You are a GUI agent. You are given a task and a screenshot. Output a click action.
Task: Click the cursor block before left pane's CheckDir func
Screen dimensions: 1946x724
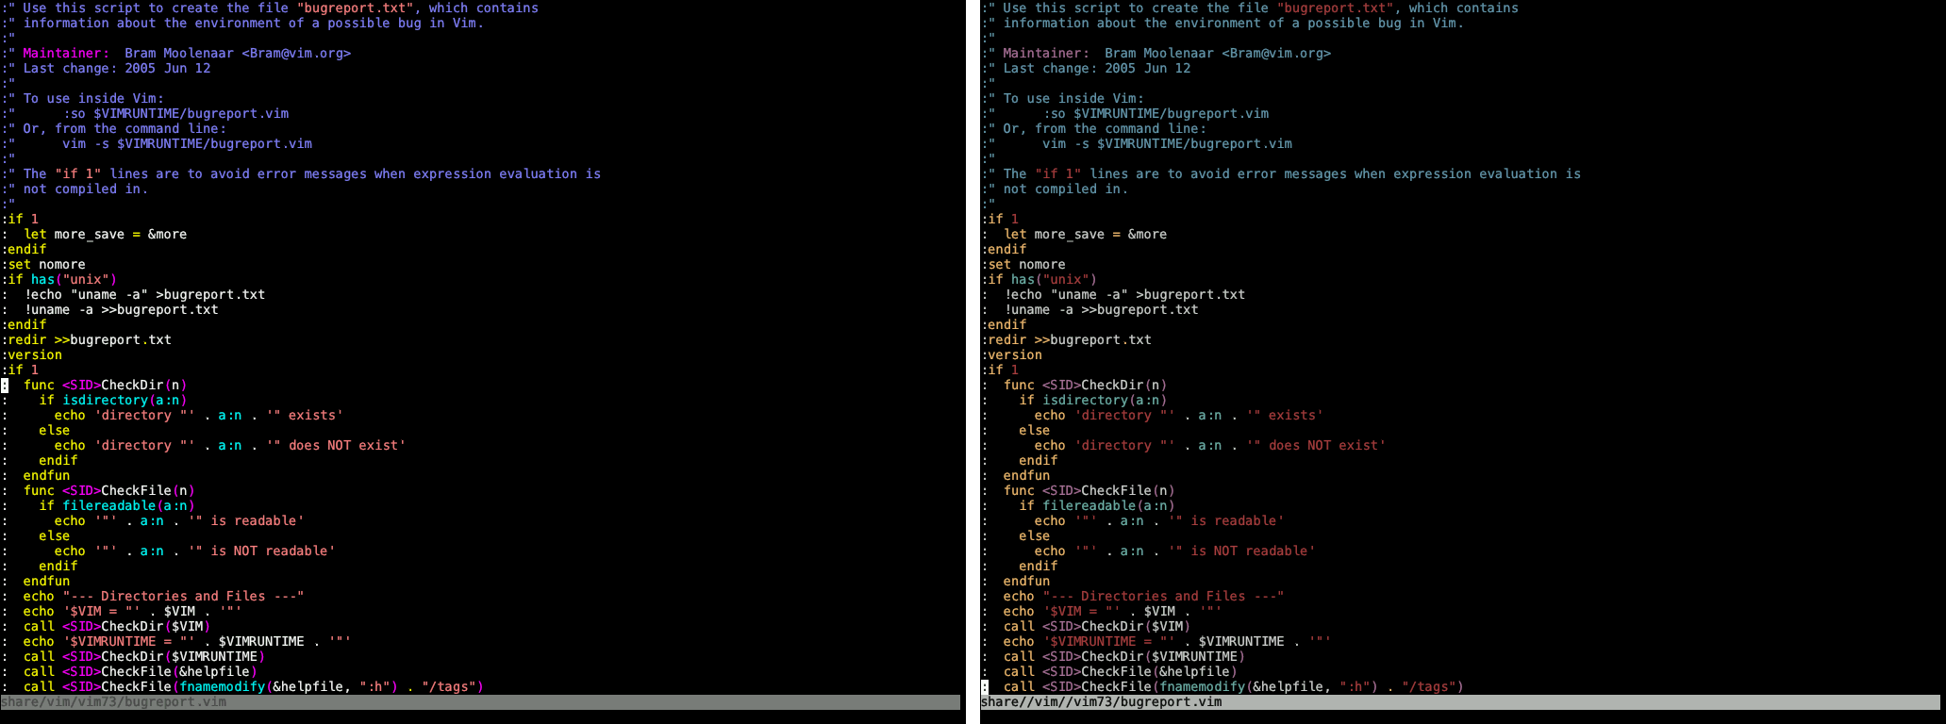[x=5, y=386]
